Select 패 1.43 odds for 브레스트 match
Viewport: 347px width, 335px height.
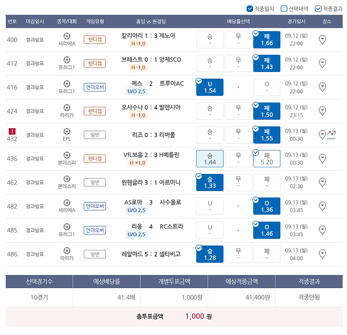point(266,64)
